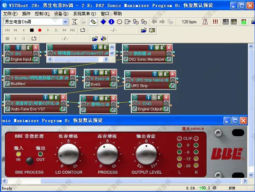
Task: Click the blue info circle toolbar icon
Action: point(111,22)
